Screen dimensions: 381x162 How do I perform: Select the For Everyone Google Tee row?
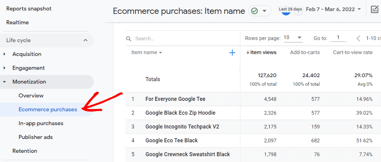tap(175, 99)
